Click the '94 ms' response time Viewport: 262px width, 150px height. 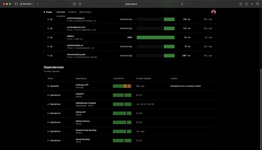187,38
